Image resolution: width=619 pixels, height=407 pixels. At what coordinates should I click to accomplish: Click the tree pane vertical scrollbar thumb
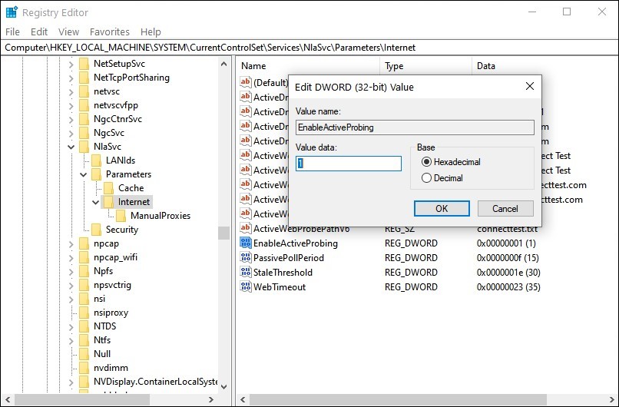coord(223,233)
